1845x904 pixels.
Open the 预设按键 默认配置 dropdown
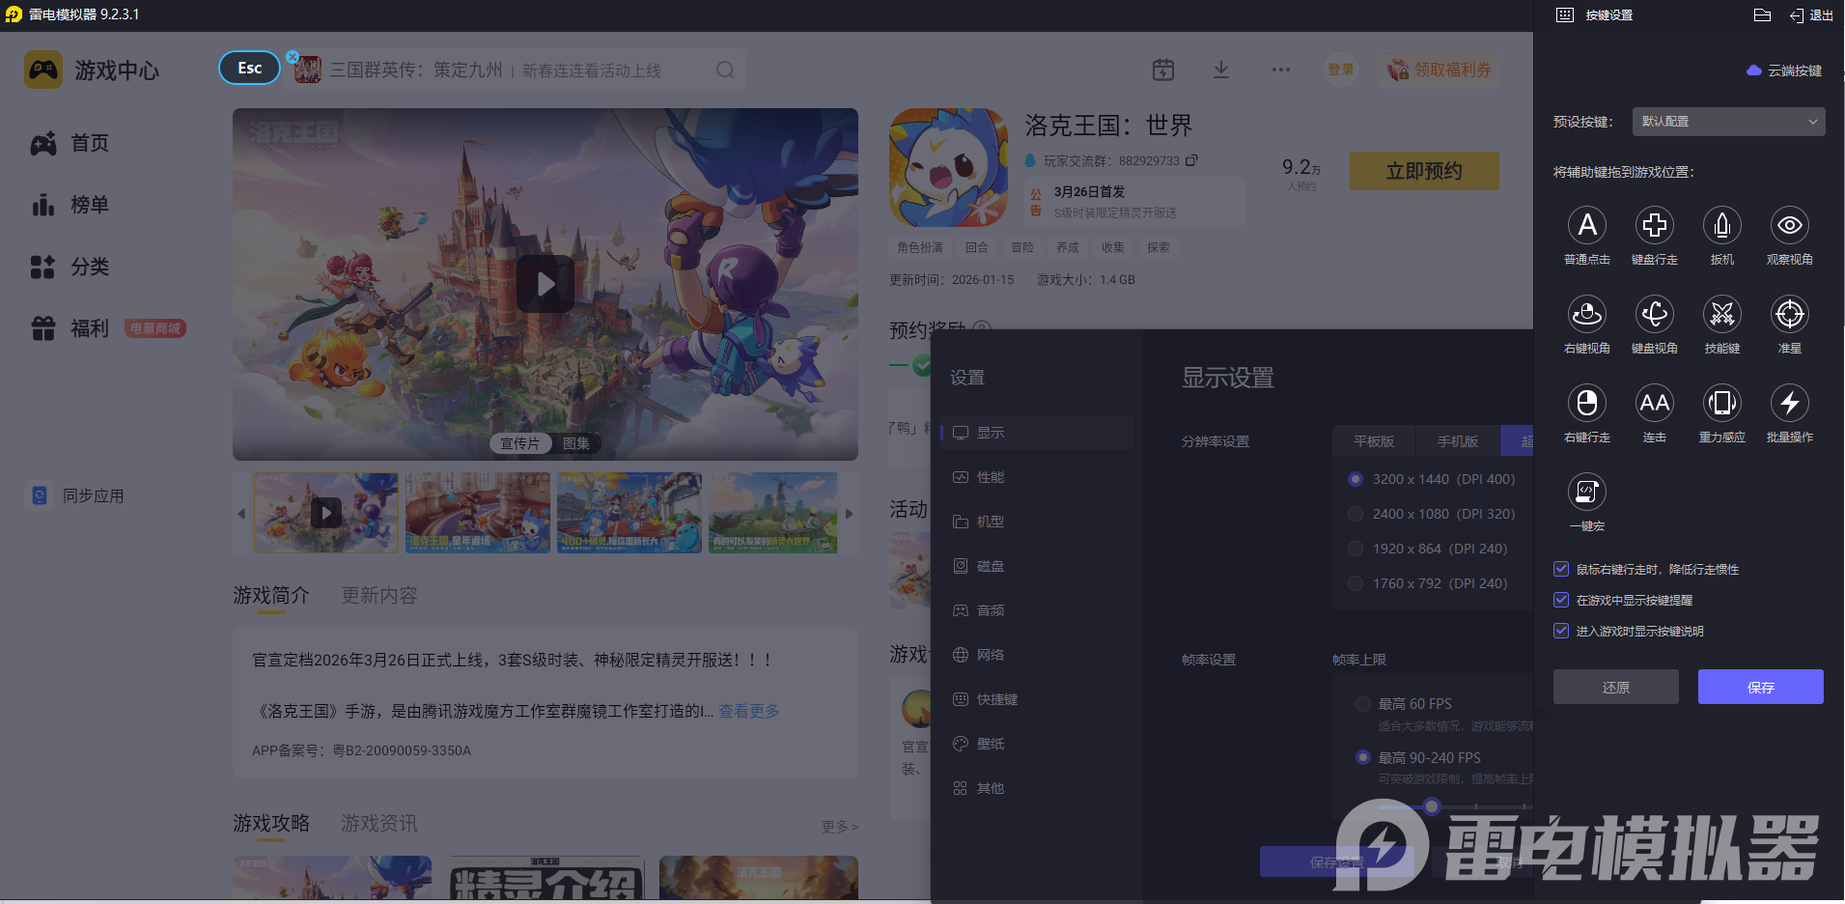1728,122
